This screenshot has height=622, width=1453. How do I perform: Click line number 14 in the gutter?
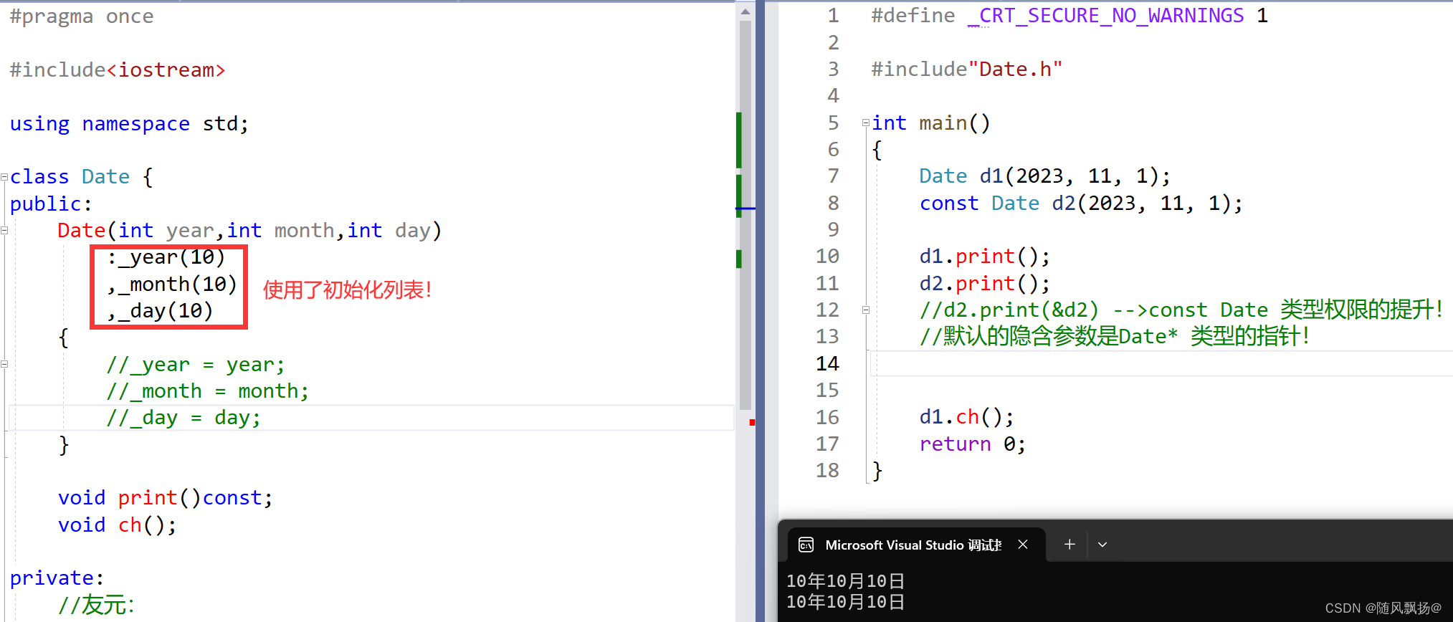[x=827, y=364]
